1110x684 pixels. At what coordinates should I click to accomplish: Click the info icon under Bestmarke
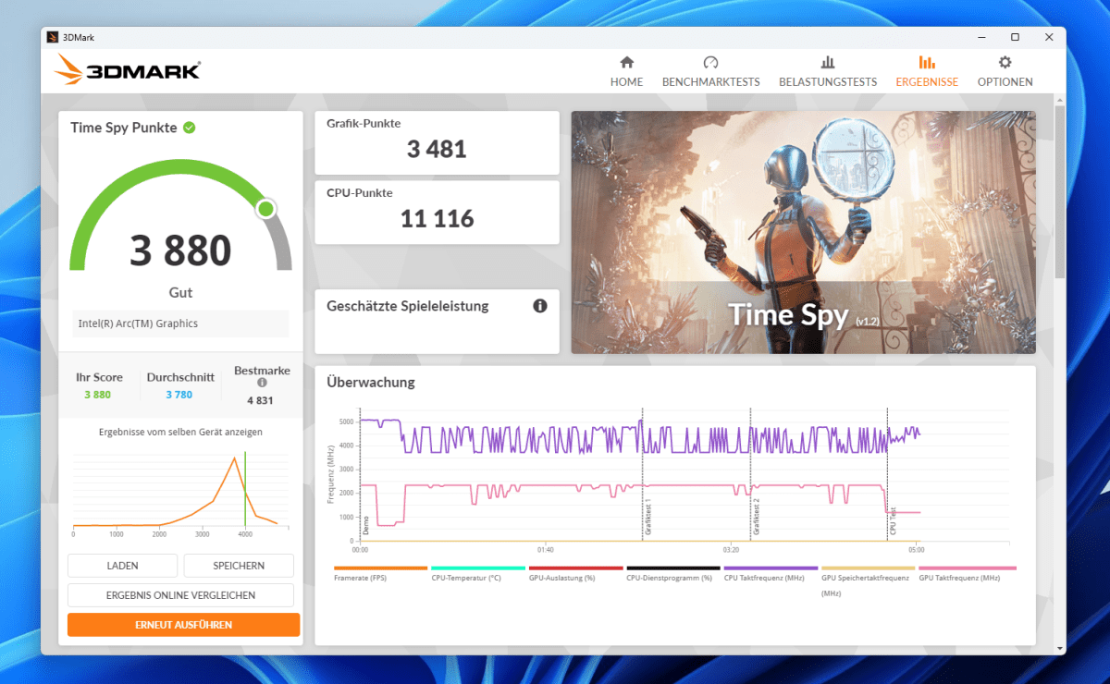point(262,383)
